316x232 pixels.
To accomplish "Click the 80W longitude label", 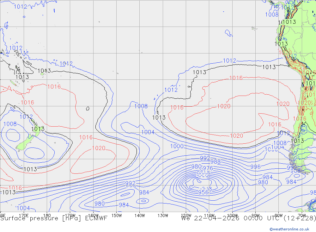I will pyautogui.click(x=279, y=216).
